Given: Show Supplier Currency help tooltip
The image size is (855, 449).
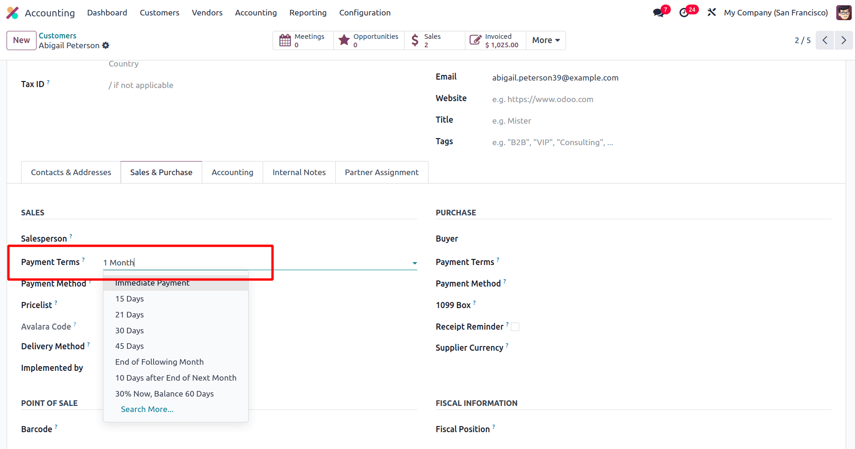Looking at the screenshot, I should 507,345.
